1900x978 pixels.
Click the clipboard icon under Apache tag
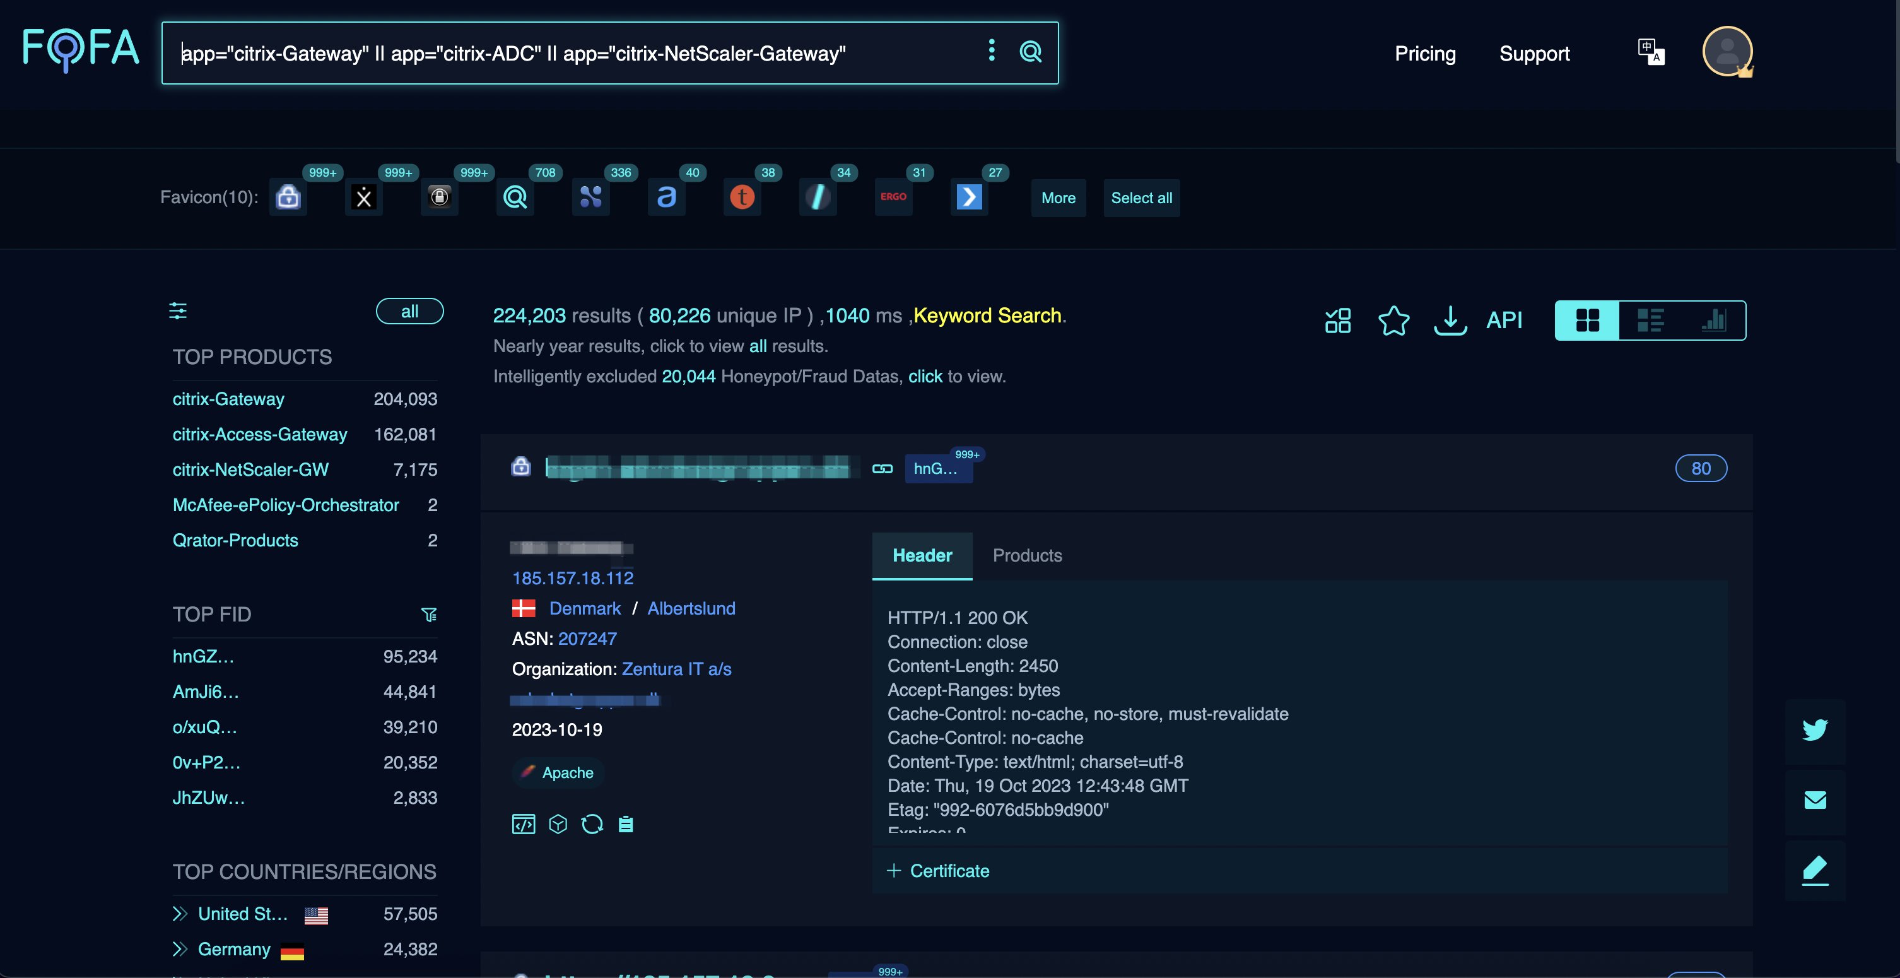[x=626, y=824]
